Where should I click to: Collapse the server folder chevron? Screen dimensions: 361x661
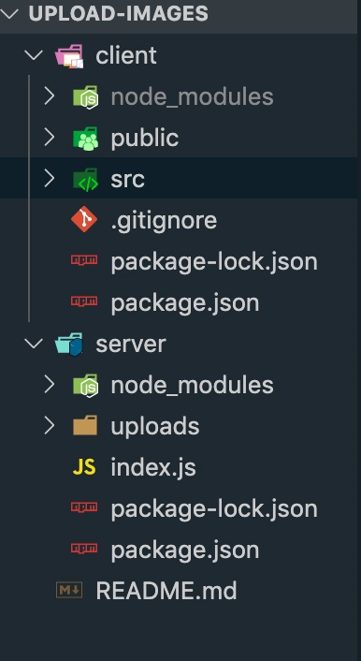click(x=34, y=344)
